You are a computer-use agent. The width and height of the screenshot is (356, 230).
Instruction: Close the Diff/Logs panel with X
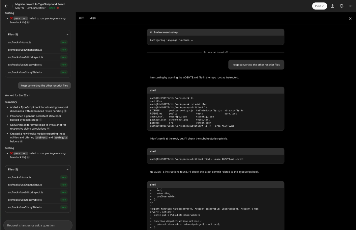point(350,18)
